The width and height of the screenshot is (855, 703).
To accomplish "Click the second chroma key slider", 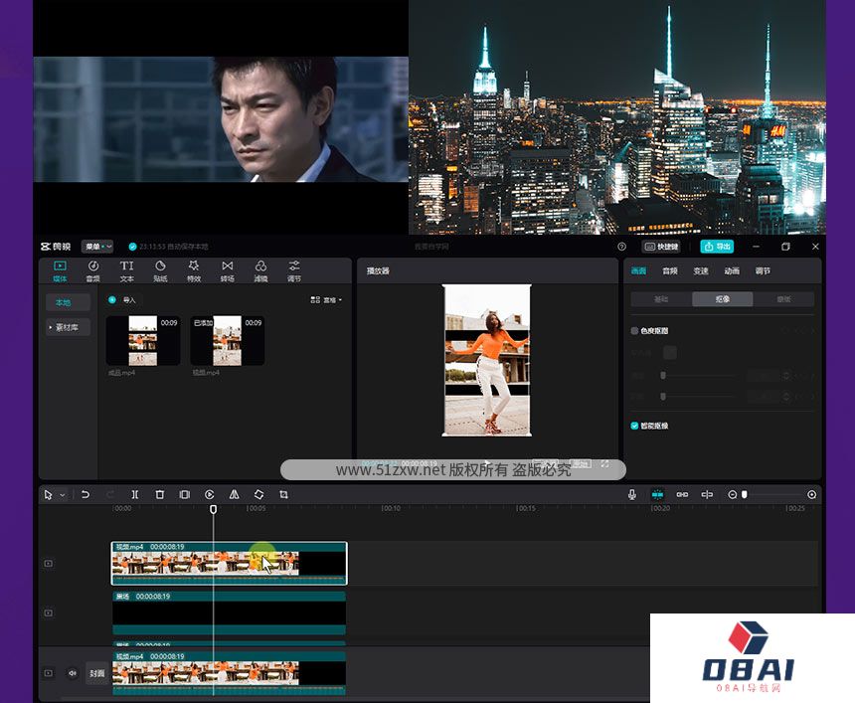I will click(663, 397).
